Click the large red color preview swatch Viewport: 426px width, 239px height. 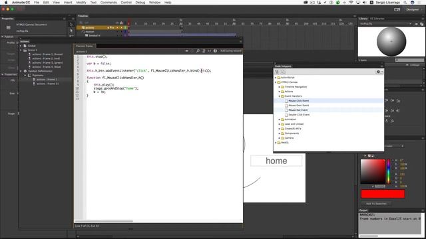[383, 194]
